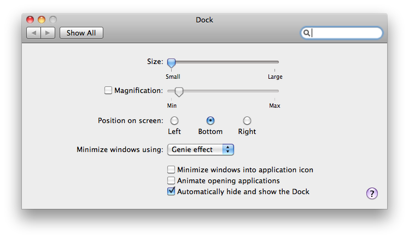Click the Magnification slider thumb
Viewport: 409px width, 239px height.
[x=179, y=92]
